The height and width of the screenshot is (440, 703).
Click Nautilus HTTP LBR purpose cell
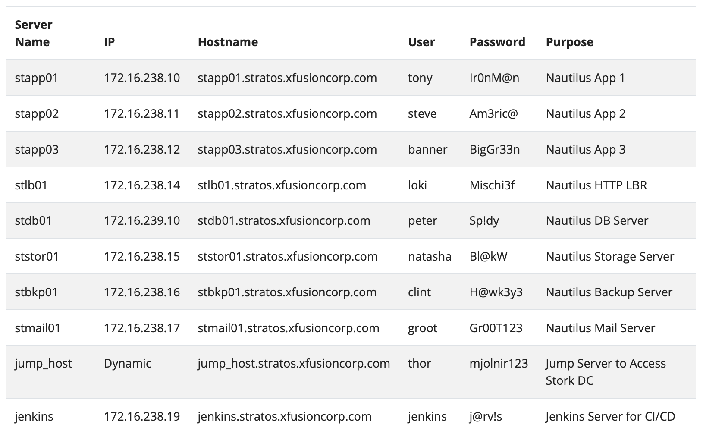[x=596, y=185]
